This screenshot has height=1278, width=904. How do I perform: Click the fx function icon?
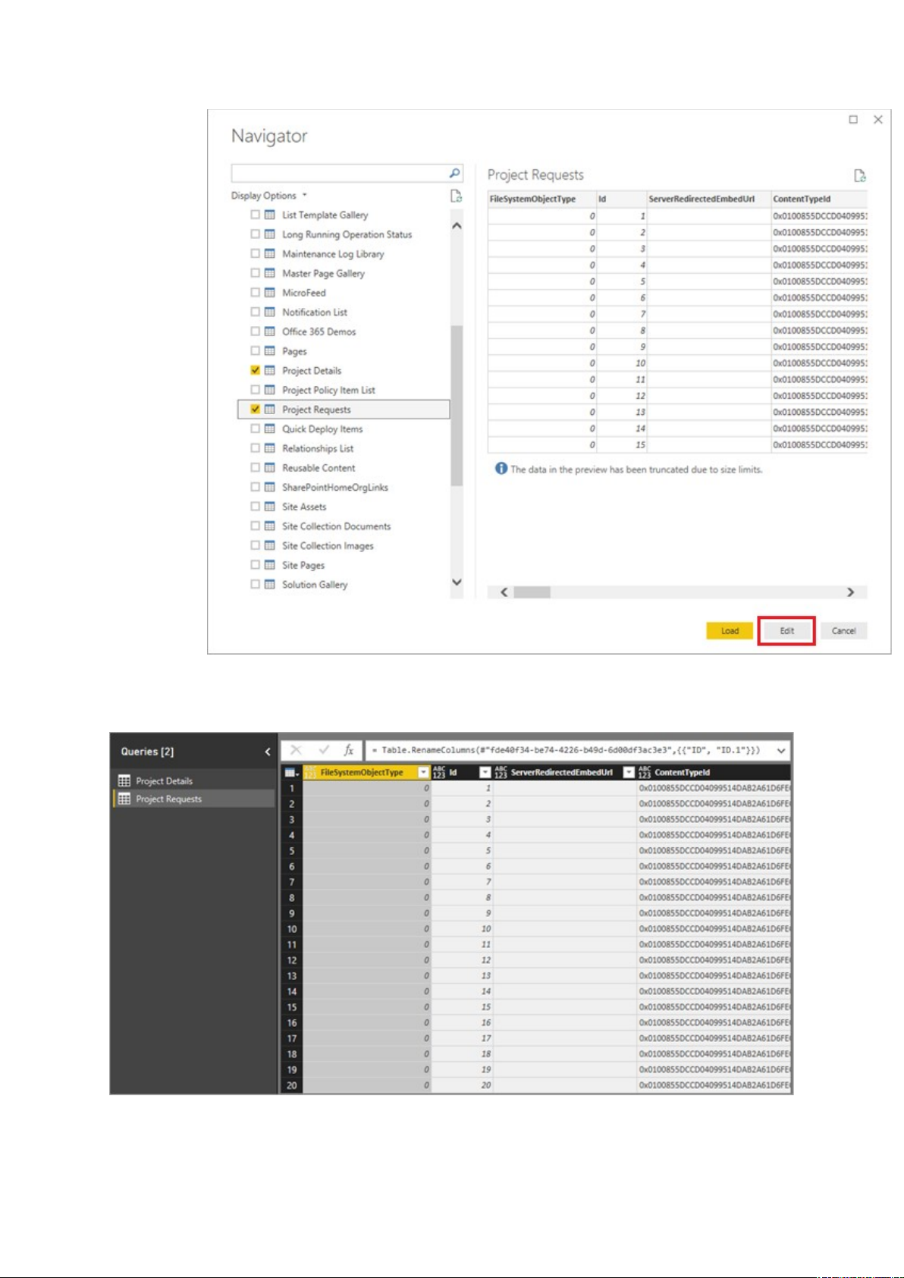point(349,750)
